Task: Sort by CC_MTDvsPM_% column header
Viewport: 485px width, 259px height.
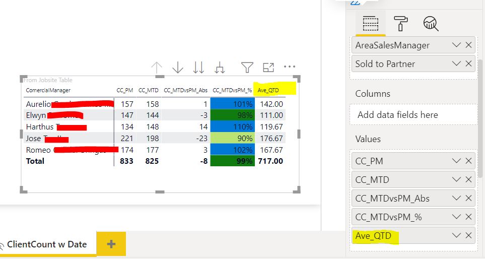Action: [x=232, y=90]
